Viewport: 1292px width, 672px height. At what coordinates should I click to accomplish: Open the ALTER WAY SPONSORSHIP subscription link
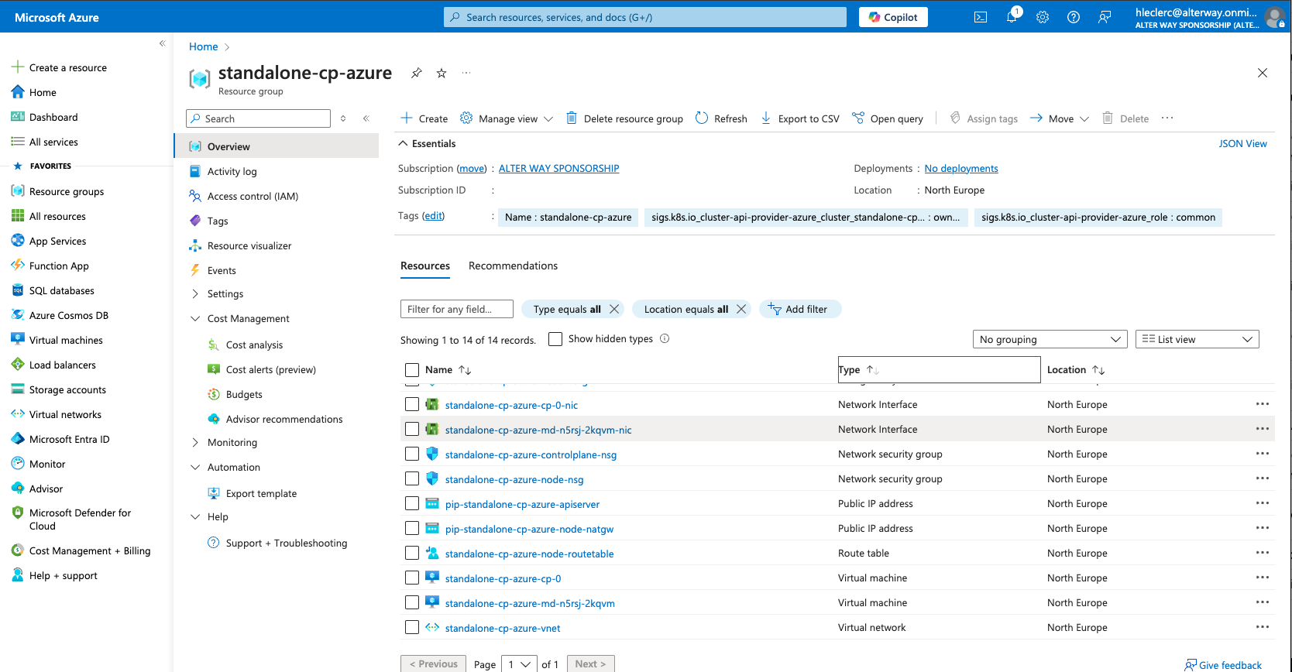coord(558,169)
